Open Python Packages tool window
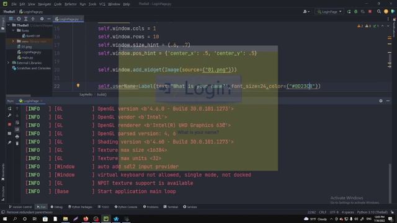The height and width of the screenshot is (223, 397). tap(80, 207)
